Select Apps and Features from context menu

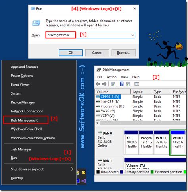[24, 67]
